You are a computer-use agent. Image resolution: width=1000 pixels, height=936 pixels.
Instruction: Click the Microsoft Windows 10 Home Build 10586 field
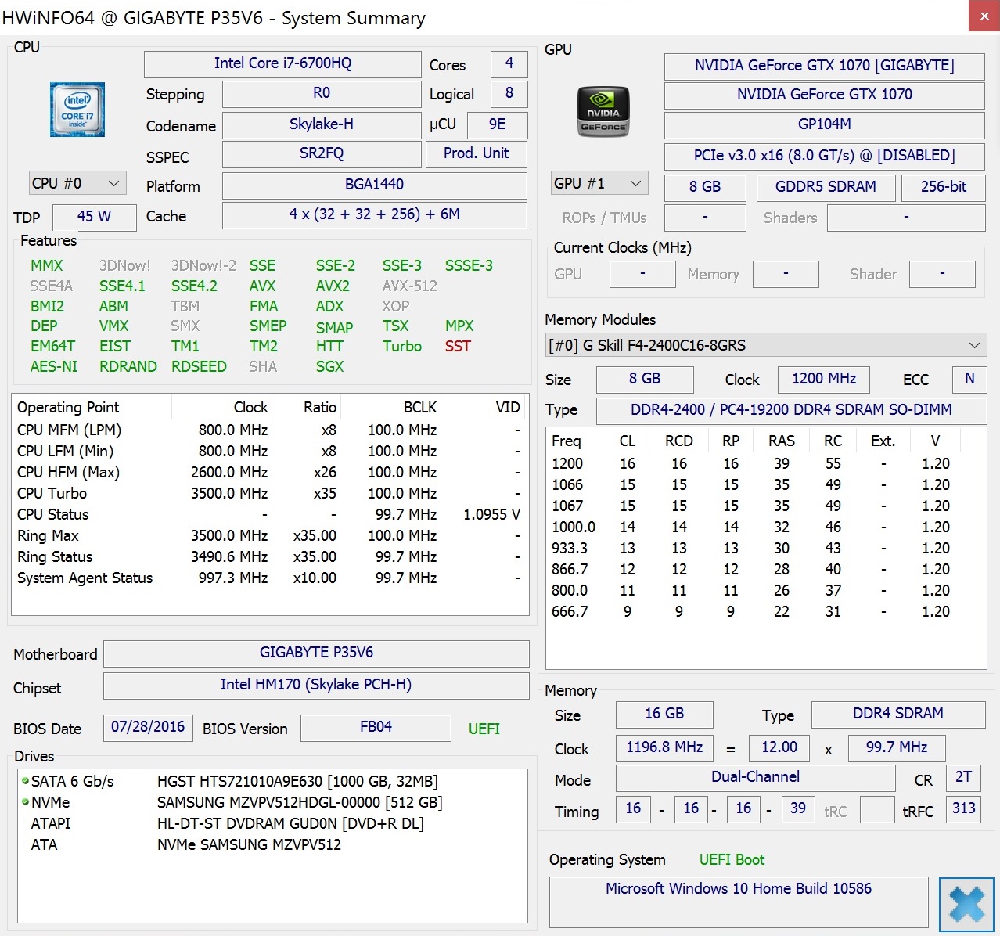pos(739,902)
